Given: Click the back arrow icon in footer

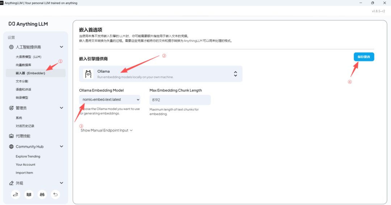Looking at the screenshot, I should (55, 195).
